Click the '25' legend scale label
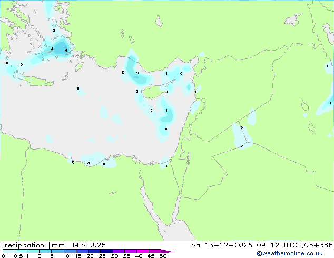This screenshot has width=334, height=258. [x=102, y=256]
